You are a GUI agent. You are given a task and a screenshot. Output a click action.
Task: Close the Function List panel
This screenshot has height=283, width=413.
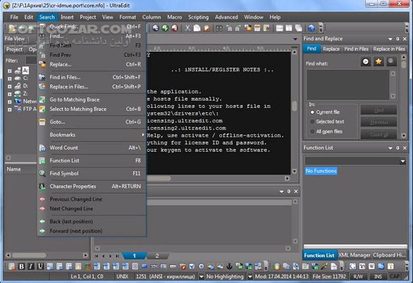pos(405,148)
